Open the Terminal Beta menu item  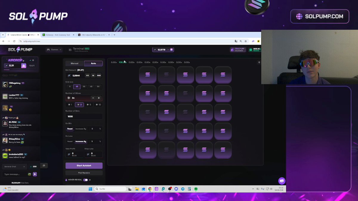coord(79,49)
